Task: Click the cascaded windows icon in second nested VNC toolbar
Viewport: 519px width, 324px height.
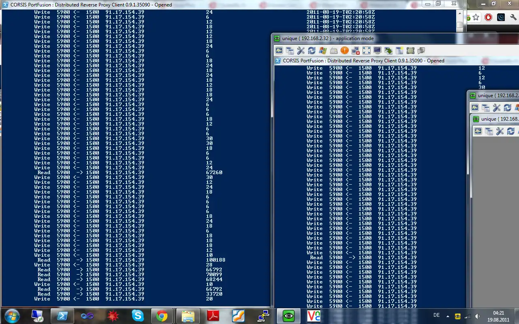Action: [x=486, y=108]
